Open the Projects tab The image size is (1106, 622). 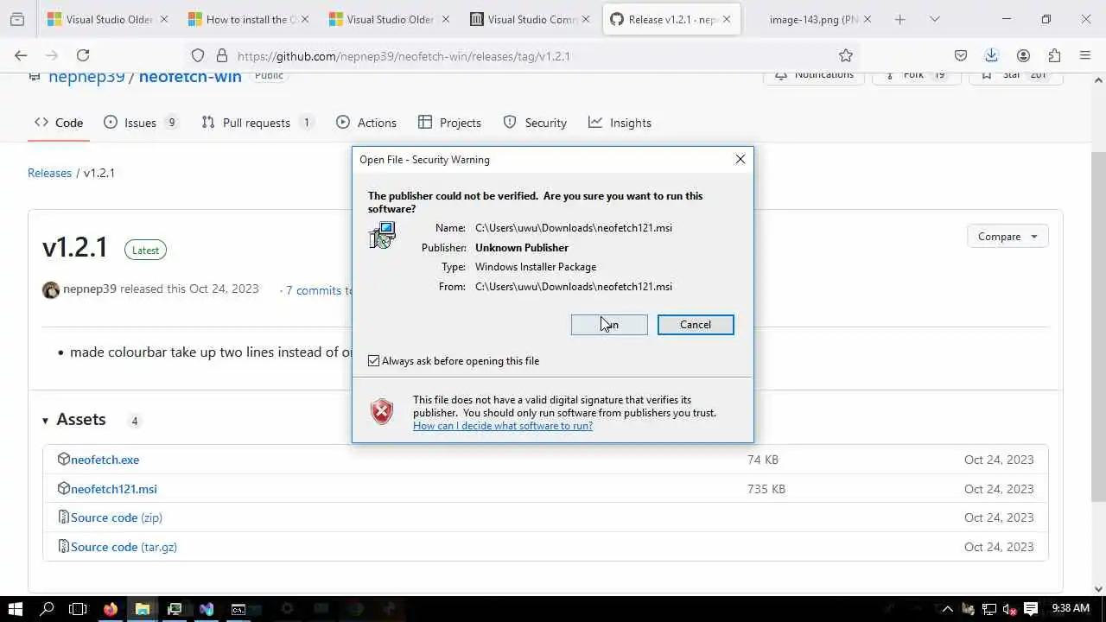[x=449, y=123]
